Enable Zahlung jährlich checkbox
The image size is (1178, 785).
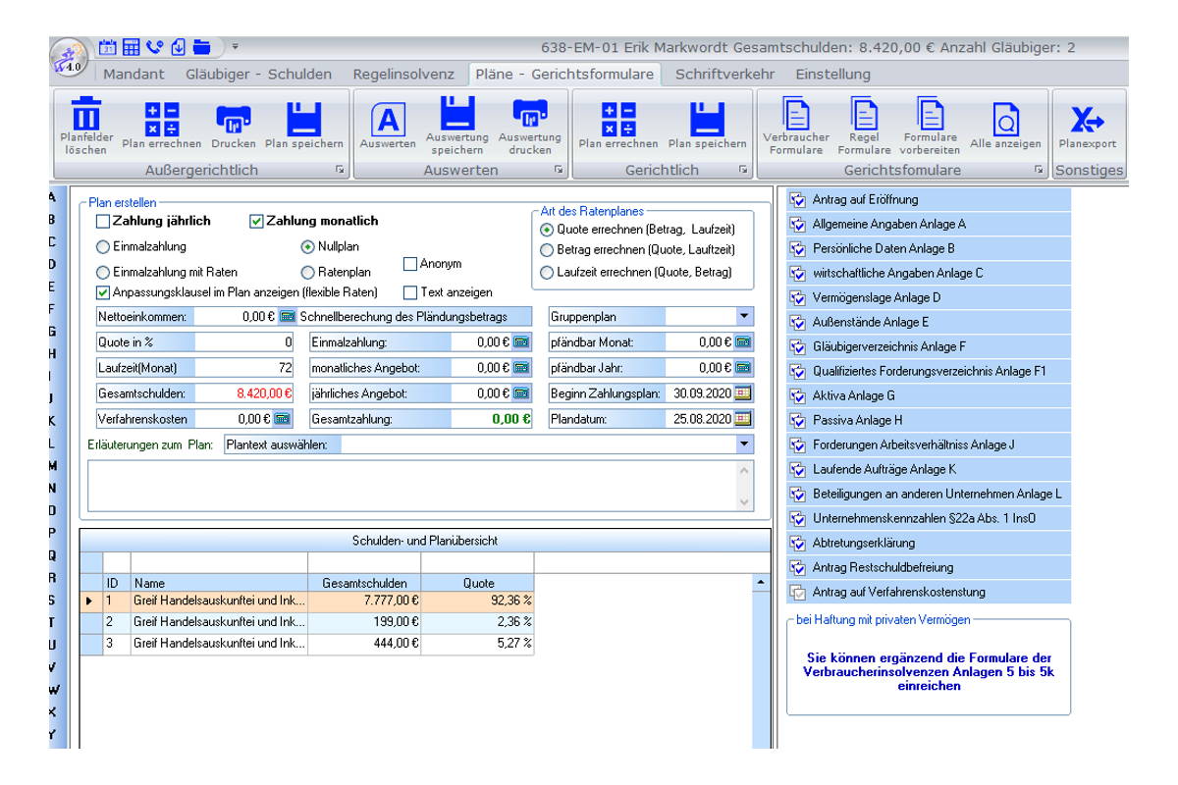pos(103,221)
